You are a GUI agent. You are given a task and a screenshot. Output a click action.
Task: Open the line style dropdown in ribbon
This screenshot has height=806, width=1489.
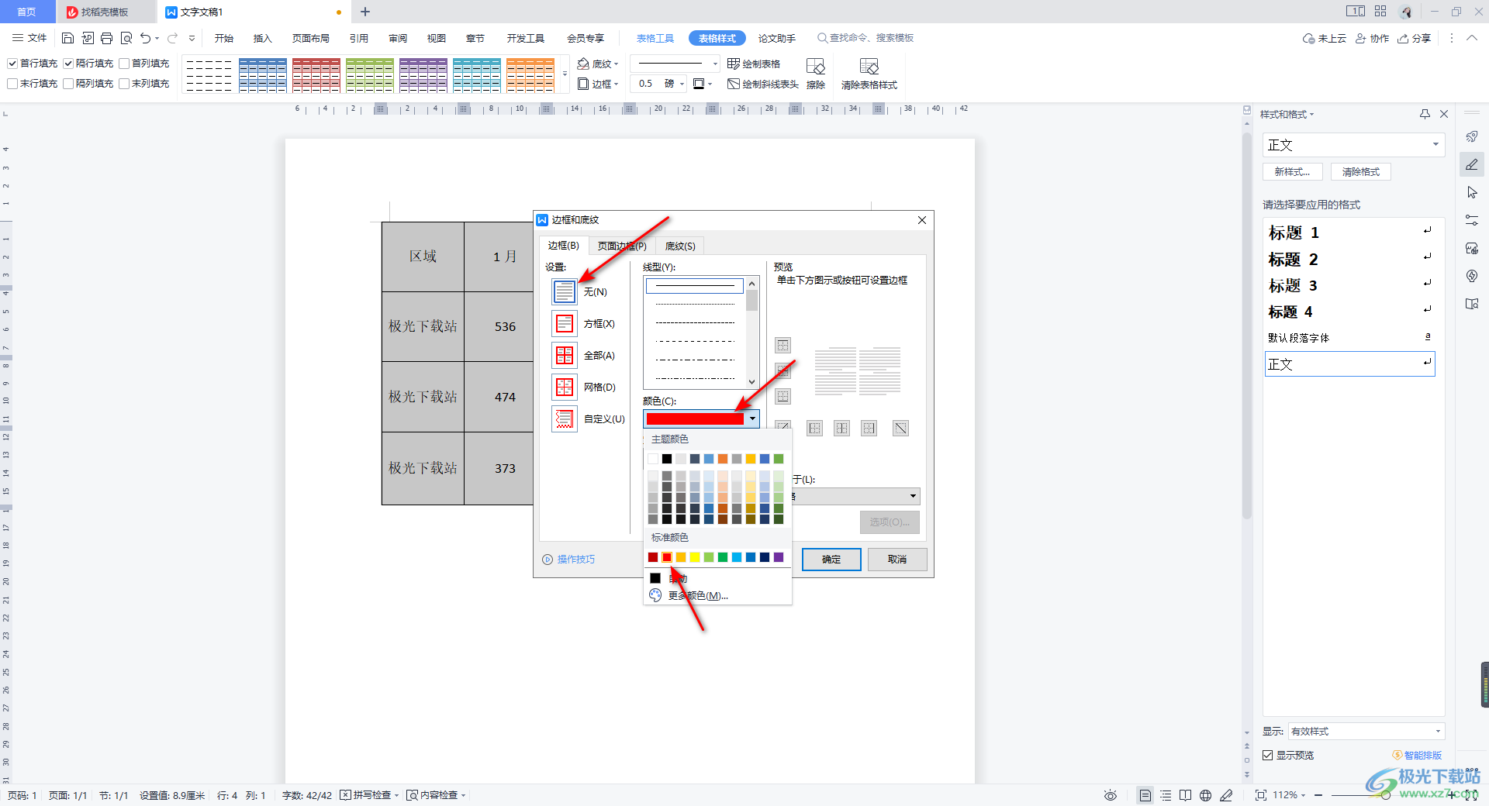(x=714, y=64)
